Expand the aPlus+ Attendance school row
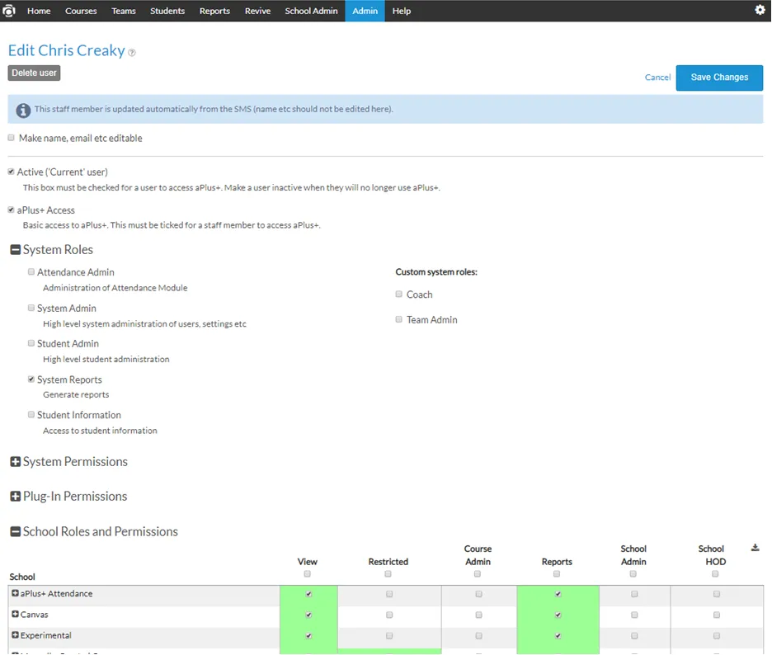This screenshot has width=772, height=655. 16,593
